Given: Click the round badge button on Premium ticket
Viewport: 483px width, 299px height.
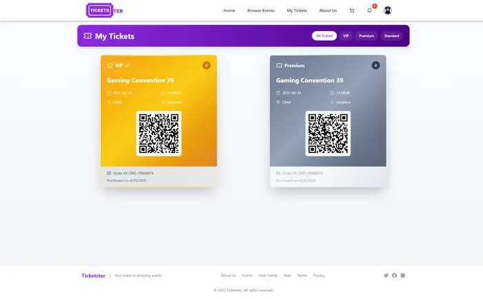Looking at the screenshot, I should pos(375,65).
